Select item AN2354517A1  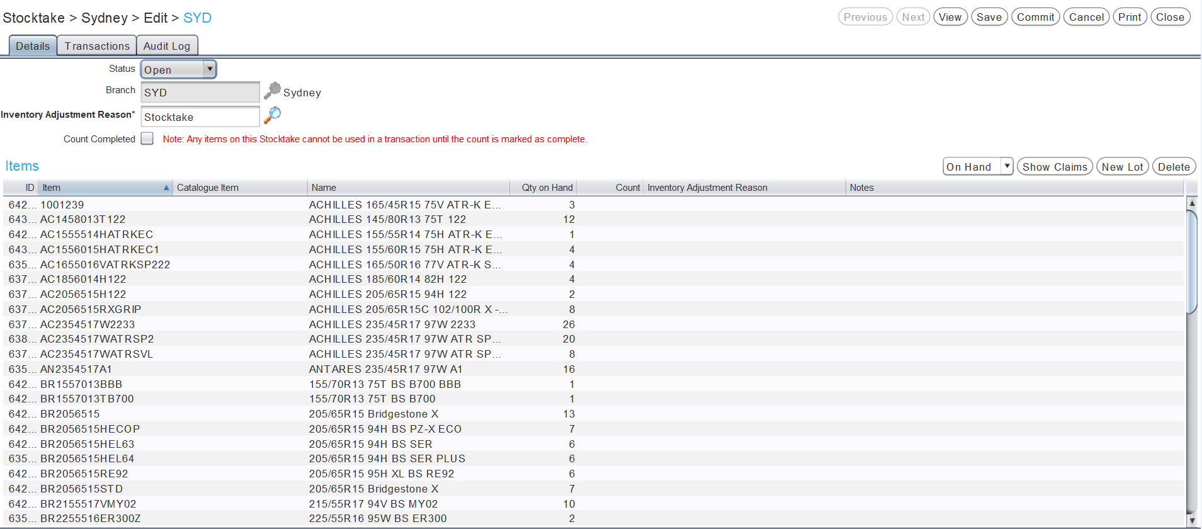pos(594,369)
